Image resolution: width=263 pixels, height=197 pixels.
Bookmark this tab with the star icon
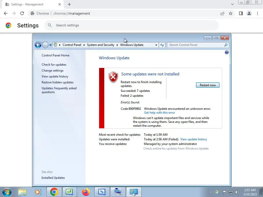click(x=231, y=13)
